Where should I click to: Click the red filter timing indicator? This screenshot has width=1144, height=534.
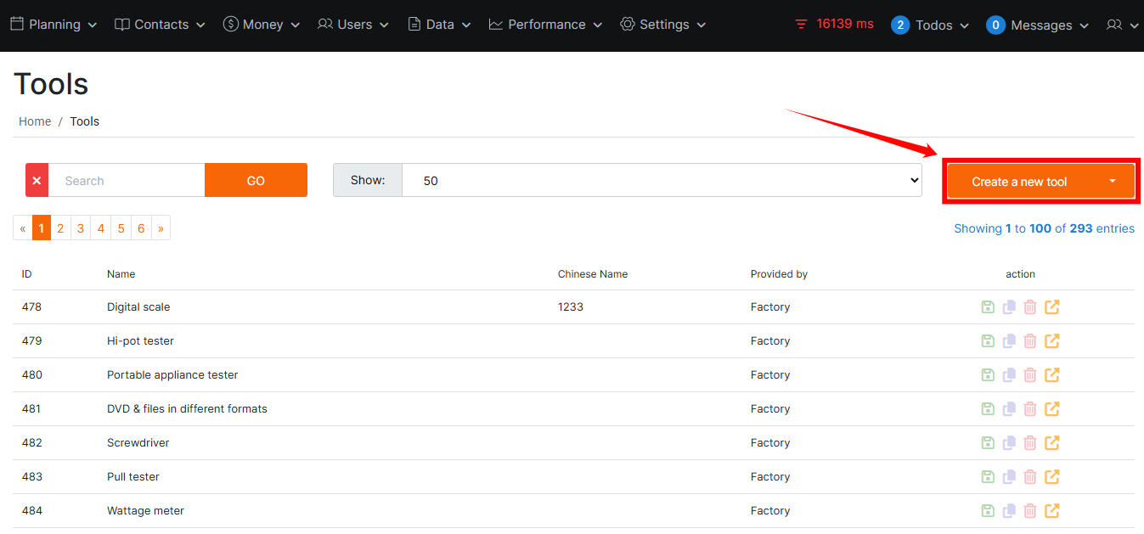[833, 25]
